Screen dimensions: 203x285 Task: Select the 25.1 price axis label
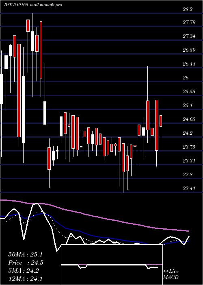187,105
